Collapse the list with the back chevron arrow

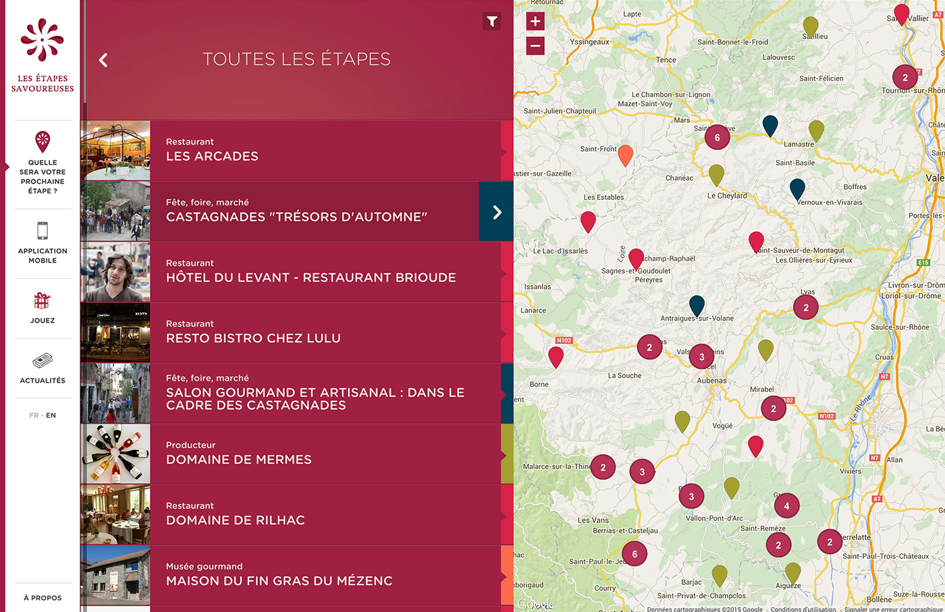(x=103, y=59)
